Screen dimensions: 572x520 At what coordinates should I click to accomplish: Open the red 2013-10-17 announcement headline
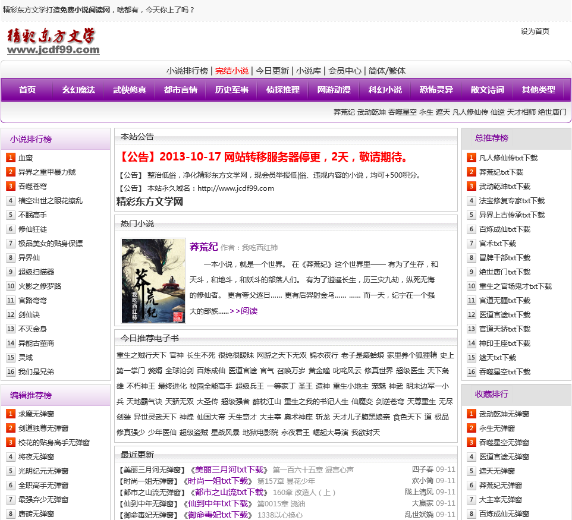263,157
